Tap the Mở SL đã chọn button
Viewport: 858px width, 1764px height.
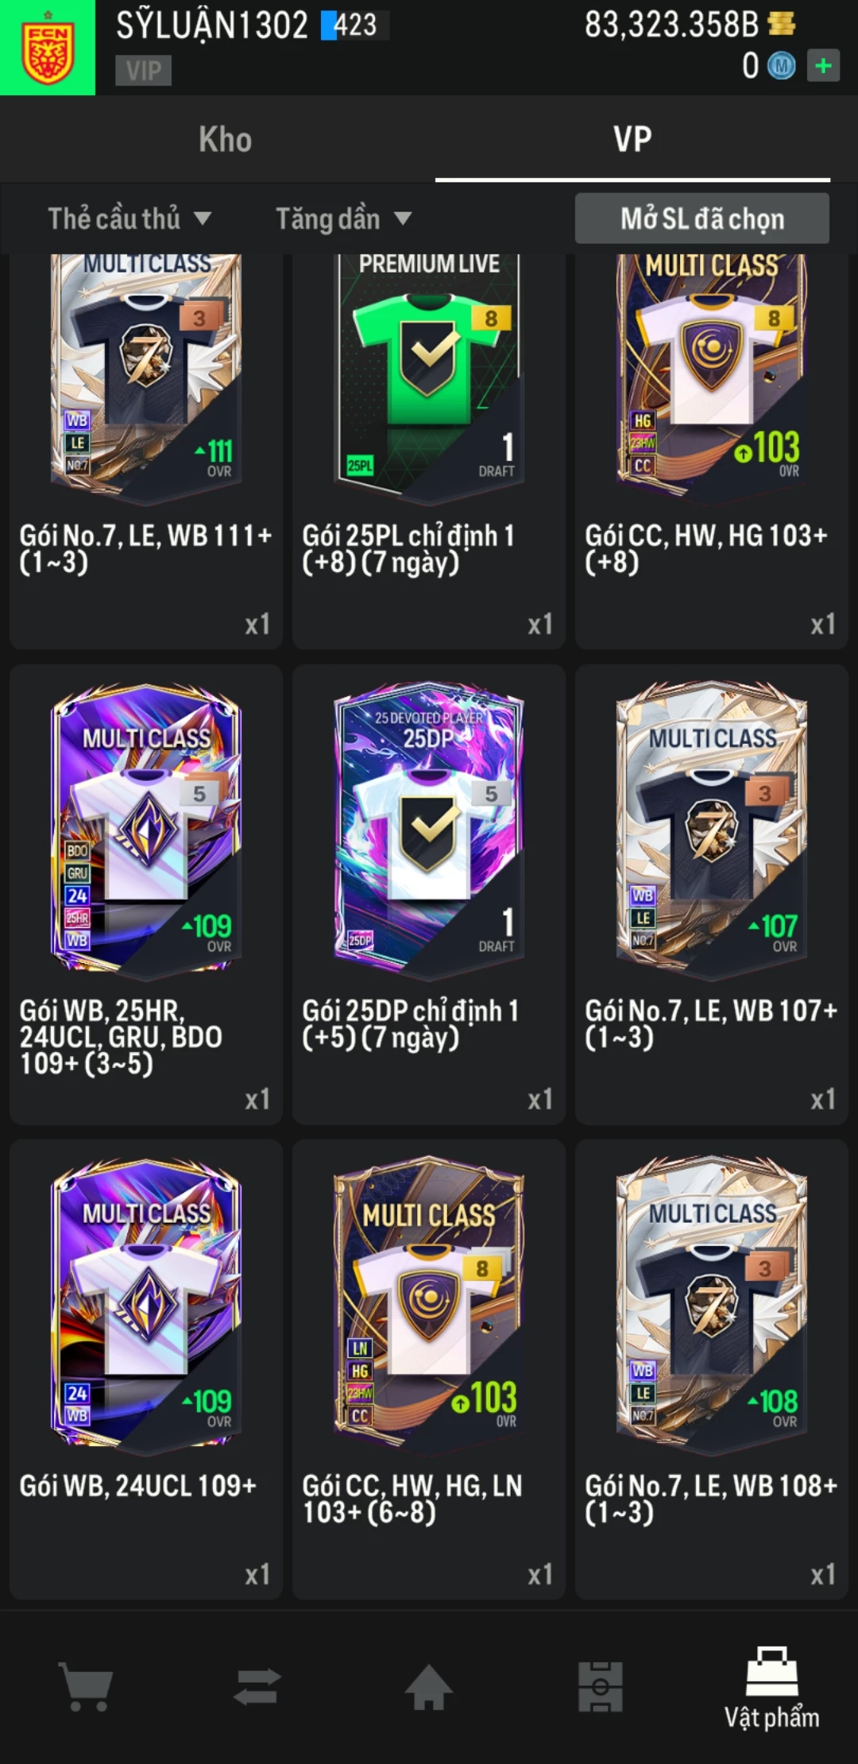(x=702, y=219)
